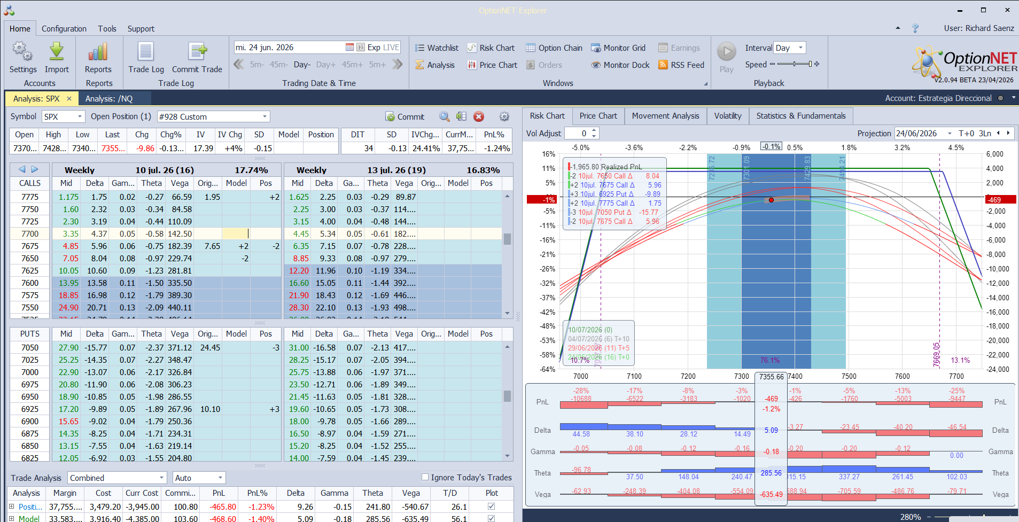The width and height of the screenshot is (1019, 522).
Task: Click the Import download-arrow icon
Action: pos(57,52)
